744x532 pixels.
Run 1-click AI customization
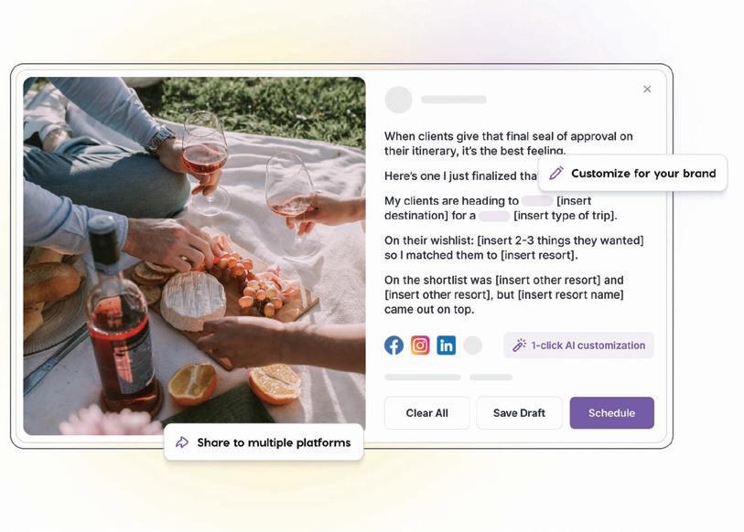(578, 346)
